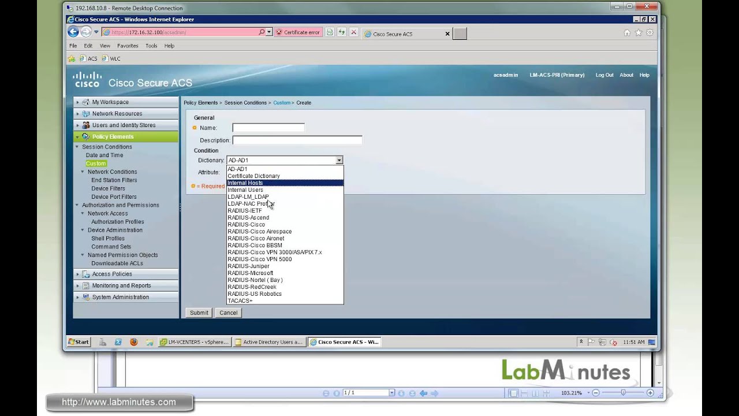Choose Internal Hosts from dictionary list
This screenshot has height=416, width=739.
click(285, 183)
